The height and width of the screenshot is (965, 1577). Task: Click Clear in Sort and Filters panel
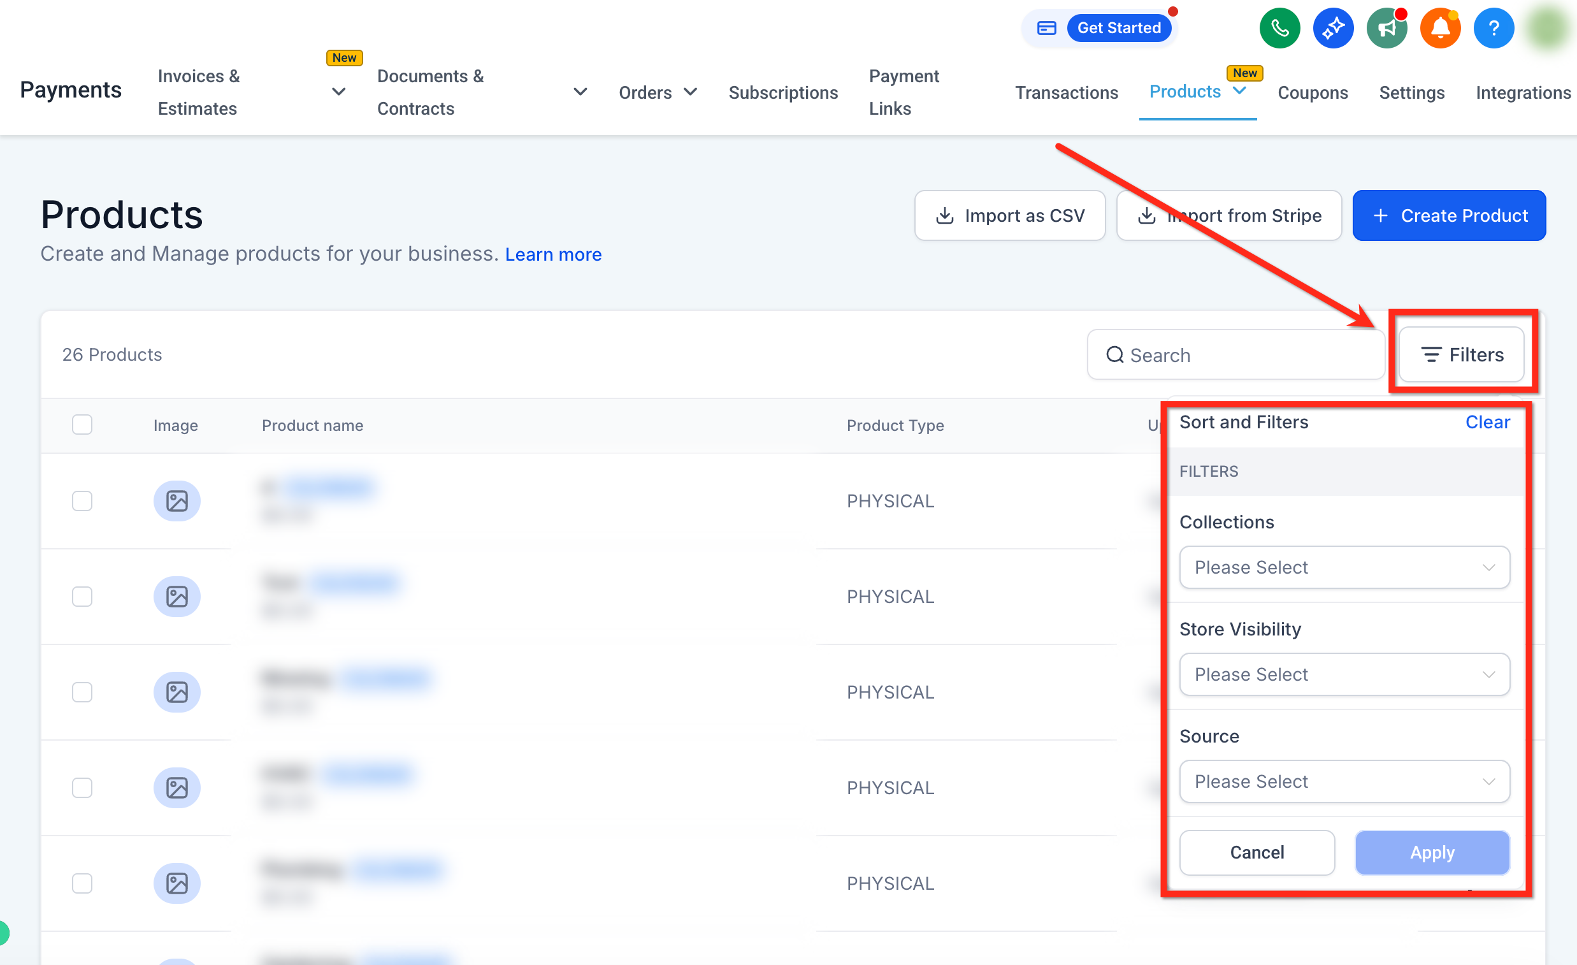click(1487, 422)
